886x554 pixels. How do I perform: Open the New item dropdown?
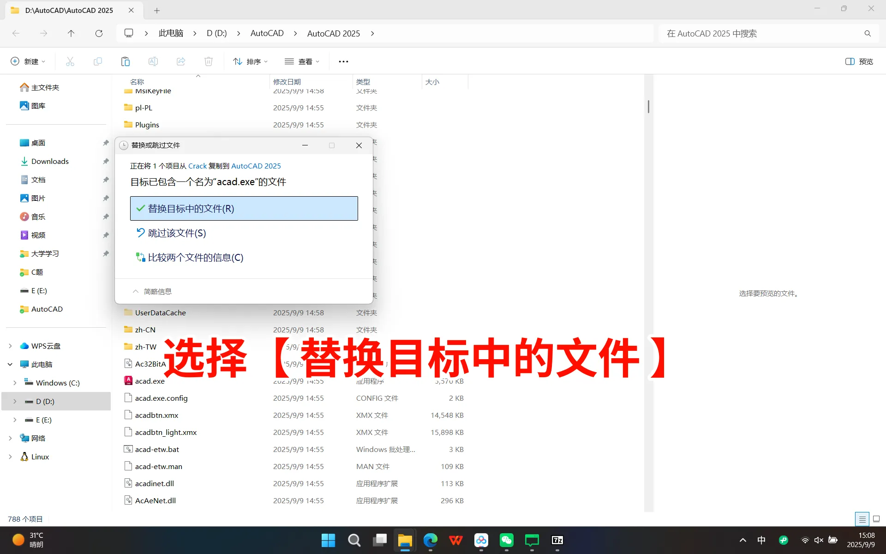coord(28,61)
